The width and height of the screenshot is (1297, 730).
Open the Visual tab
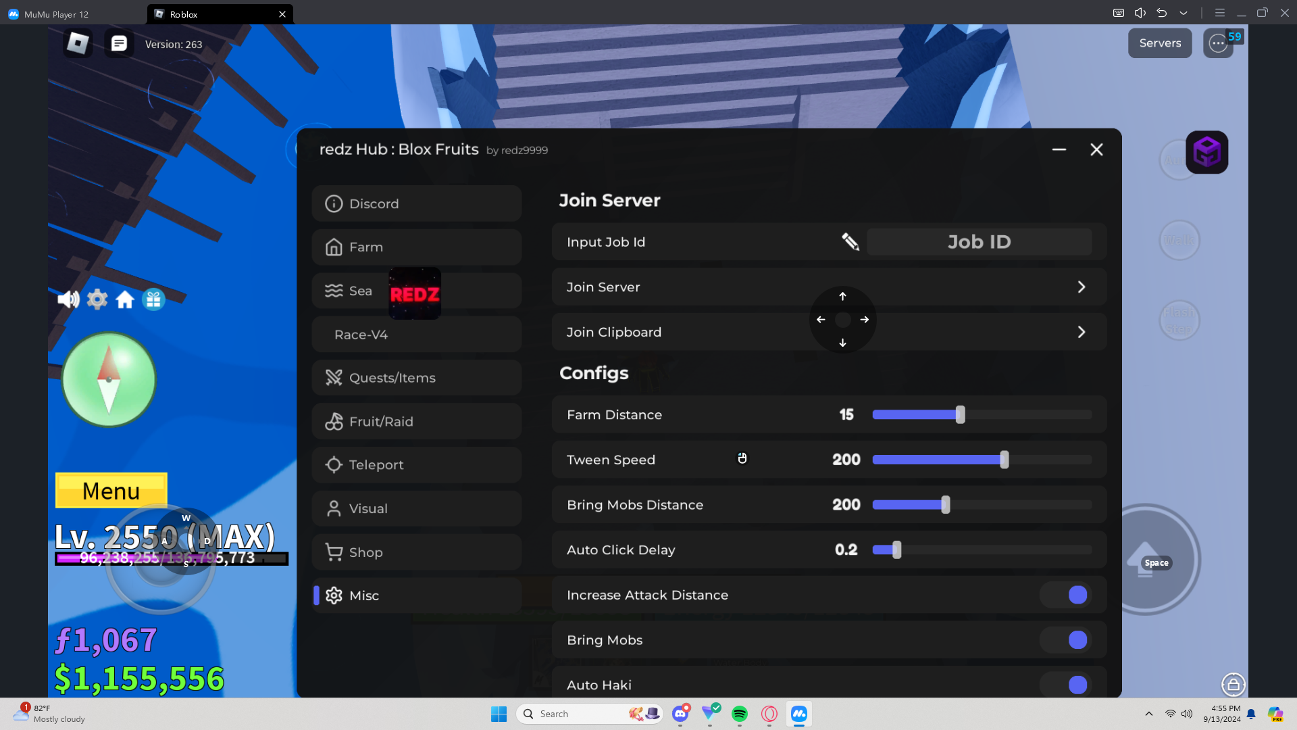(417, 509)
